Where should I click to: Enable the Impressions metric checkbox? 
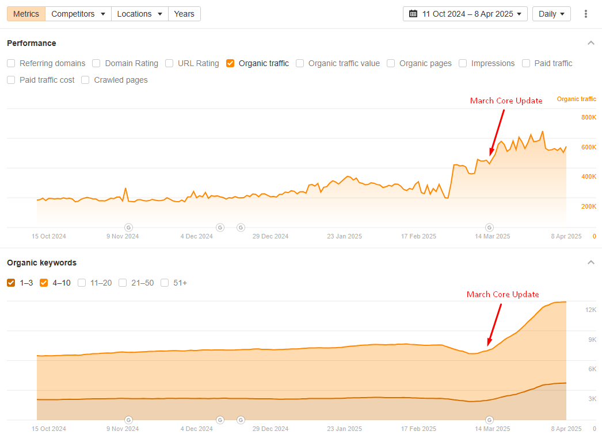463,63
